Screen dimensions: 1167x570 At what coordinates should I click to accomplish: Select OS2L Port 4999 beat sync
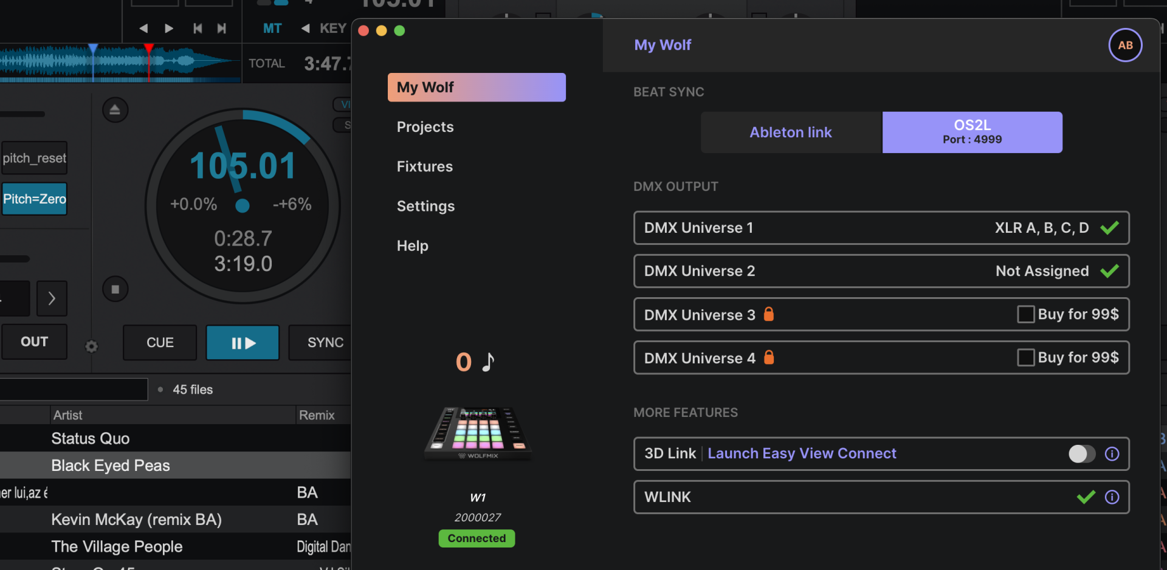point(972,132)
